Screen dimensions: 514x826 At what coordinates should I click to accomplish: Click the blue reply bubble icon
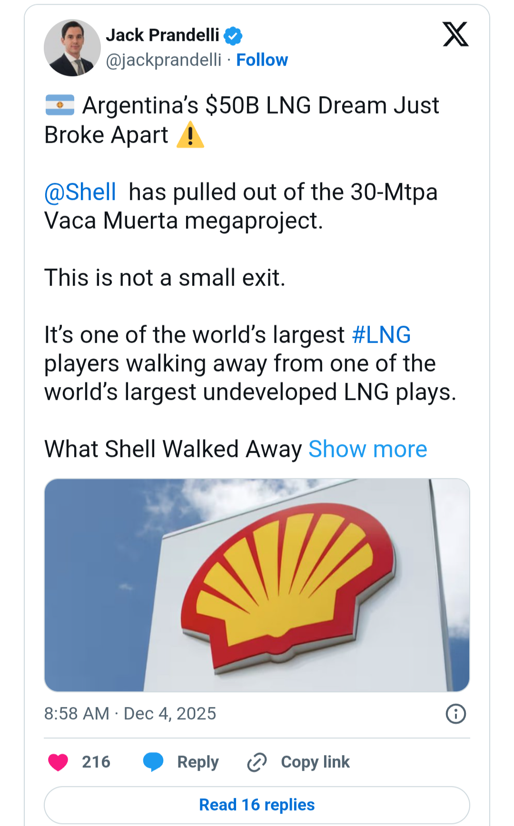(x=153, y=762)
